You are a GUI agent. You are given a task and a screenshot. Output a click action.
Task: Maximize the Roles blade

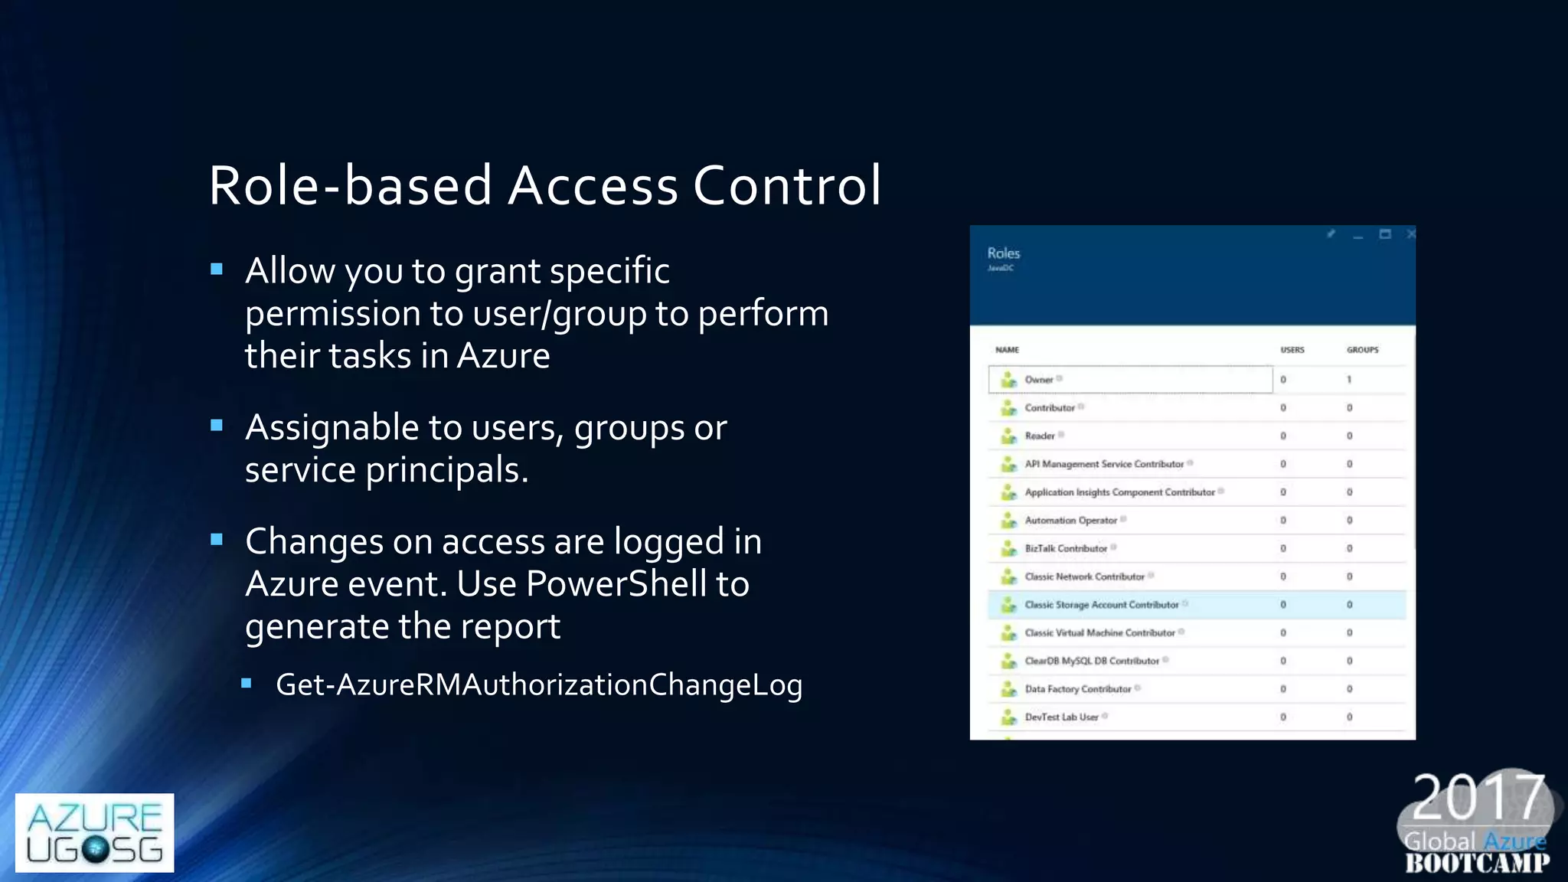click(1385, 234)
